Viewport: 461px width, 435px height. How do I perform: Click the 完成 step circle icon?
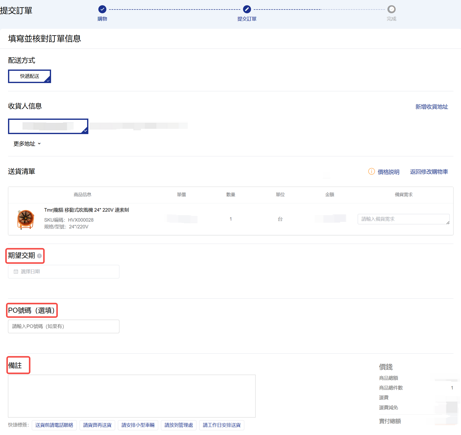click(391, 9)
